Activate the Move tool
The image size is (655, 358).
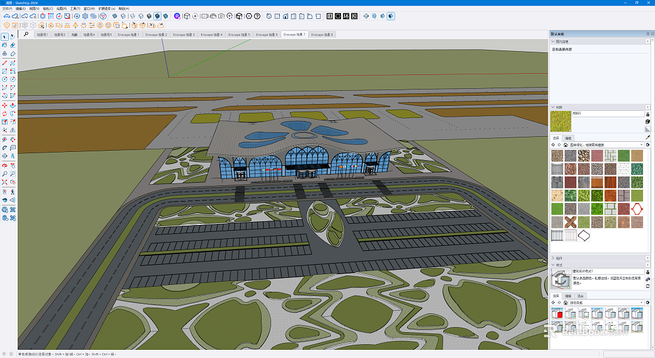coord(4,106)
